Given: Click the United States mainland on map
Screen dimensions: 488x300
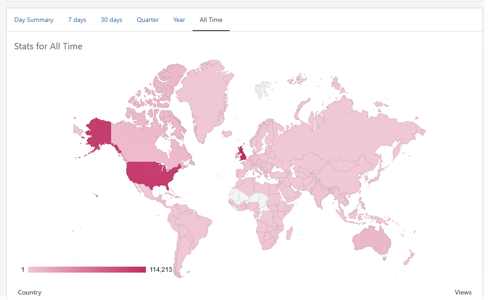Looking at the screenshot, I should 151,174.
